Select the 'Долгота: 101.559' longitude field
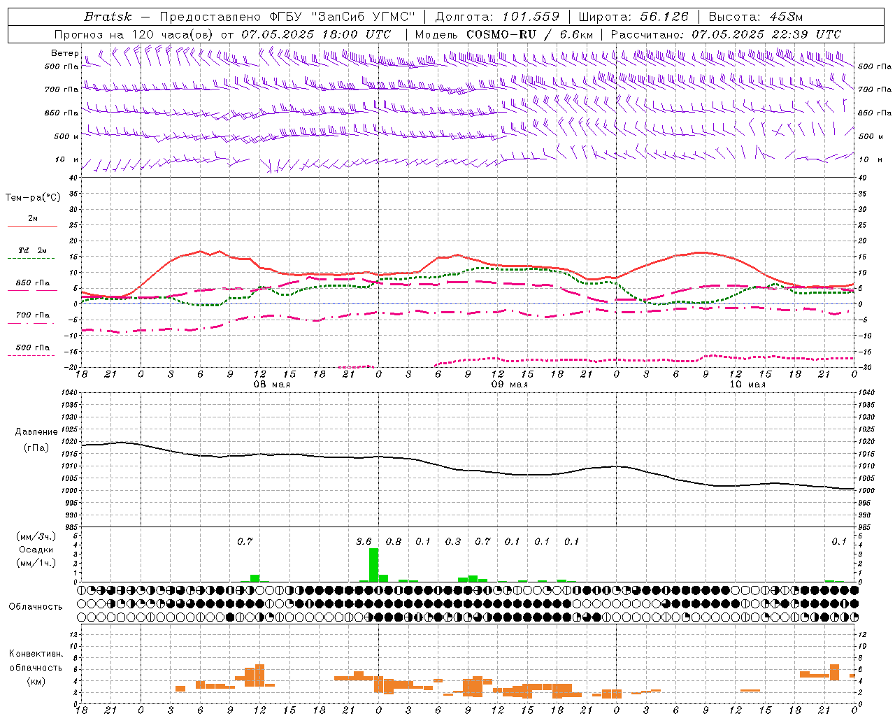The width and height of the screenshot is (895, 716). pyautogui.click(x=497, y=17)
